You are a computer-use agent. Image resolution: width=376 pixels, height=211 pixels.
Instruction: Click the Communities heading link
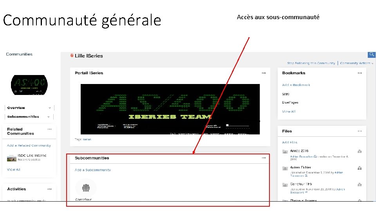[19, 54]
